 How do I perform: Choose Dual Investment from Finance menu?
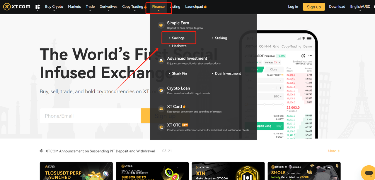point(228,73)
